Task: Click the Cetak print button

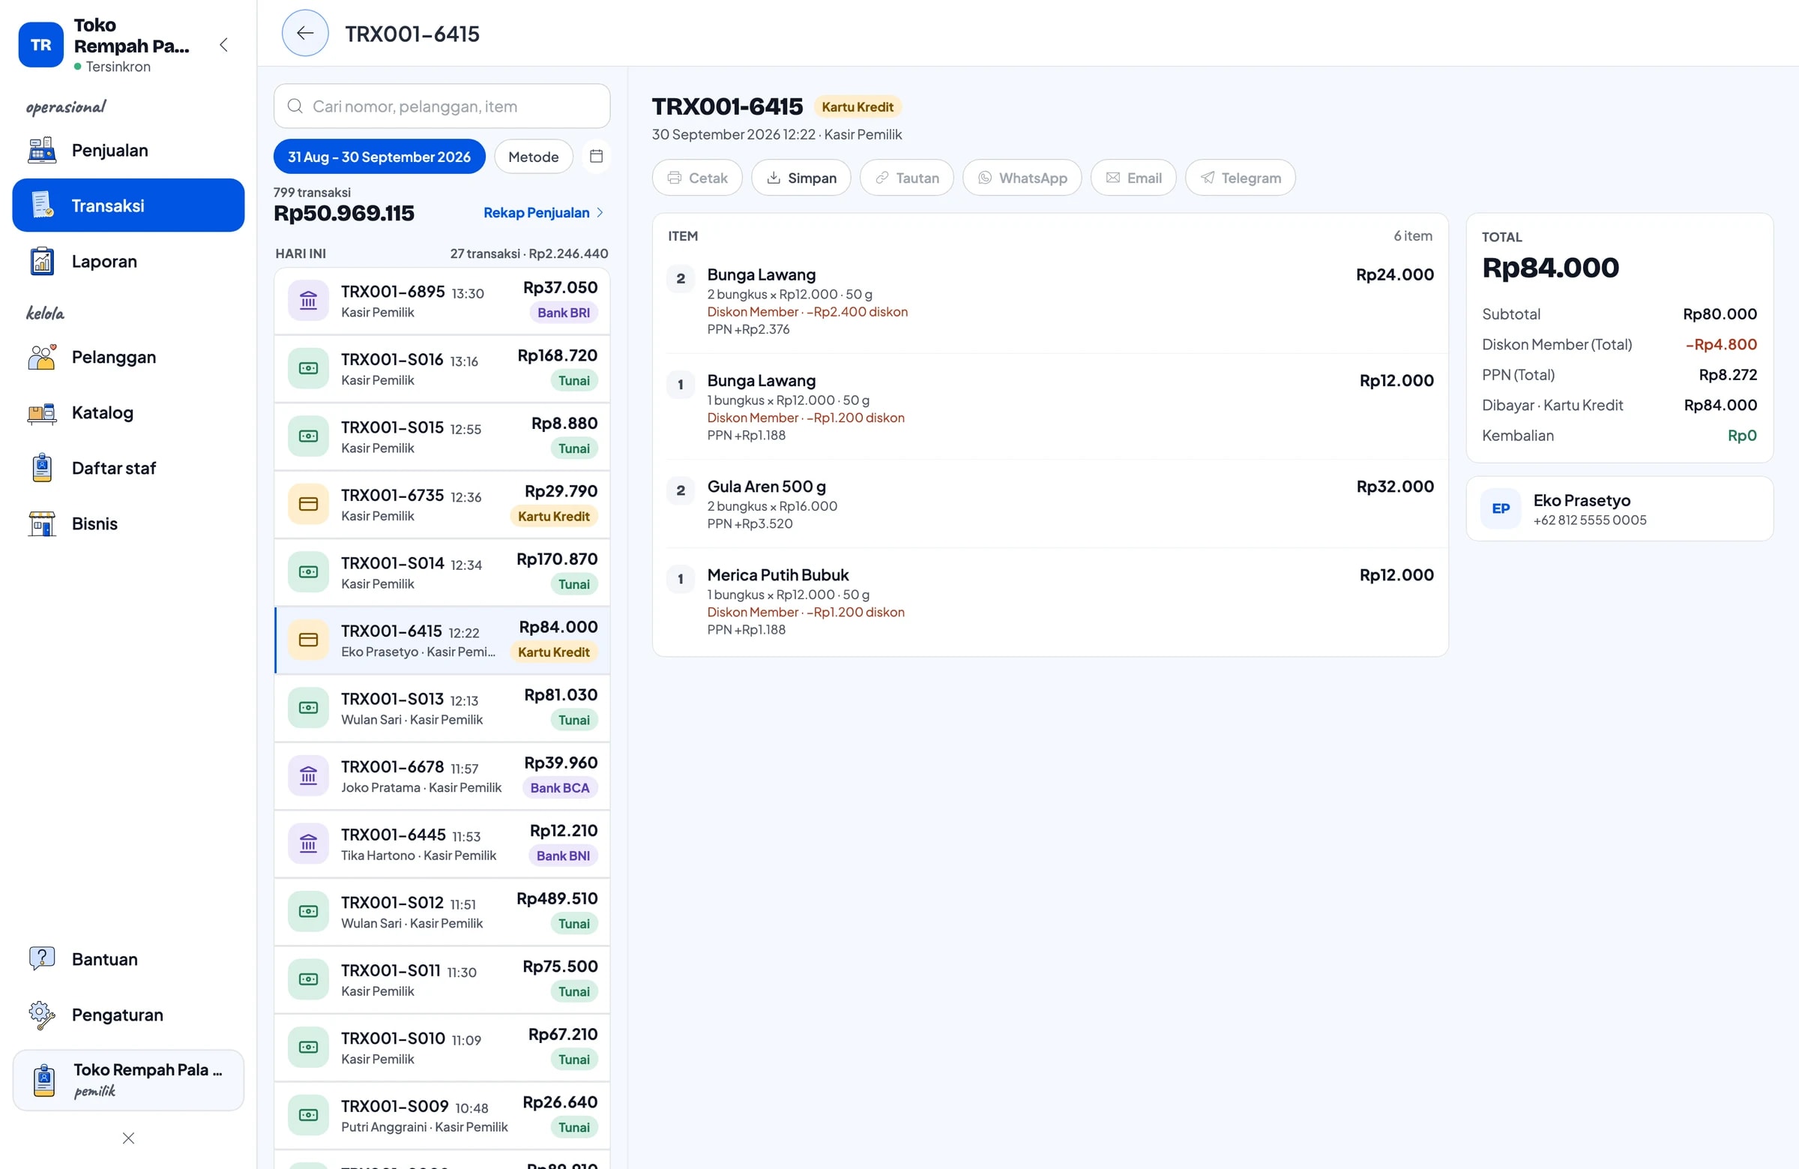Action: [697, 178]
